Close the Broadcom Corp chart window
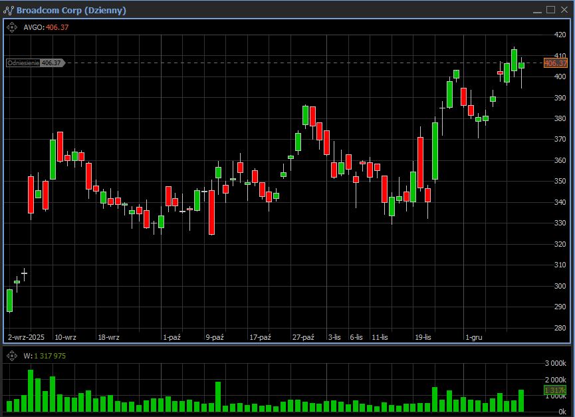 (x=564, y=9)
